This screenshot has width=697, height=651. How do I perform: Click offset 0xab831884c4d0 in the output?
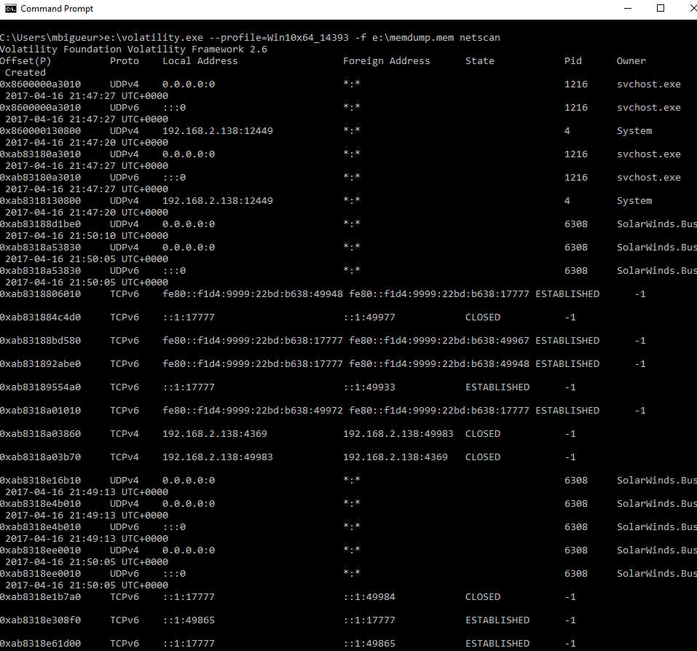40,317
